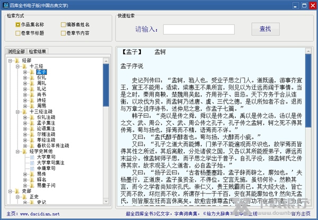The width and height of the screenshot is (318, 220).
Task: Open the 检索结果 tab
Action: point(37,51)
